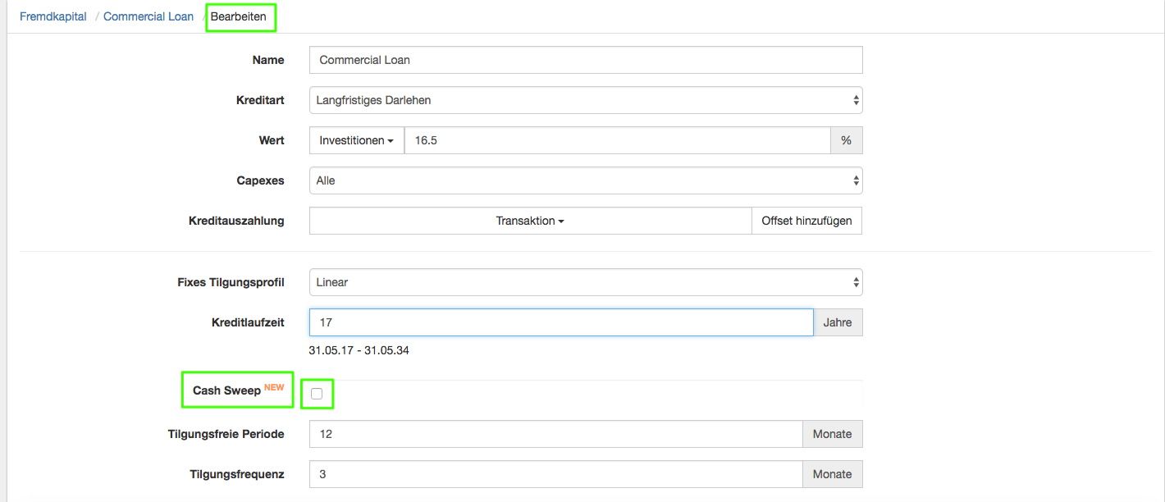Image resolution: width=1165 pixels, height=502 pixels.
Task: Click the Jahre unit beside Kreditlaufzeit
Action: 838,322
